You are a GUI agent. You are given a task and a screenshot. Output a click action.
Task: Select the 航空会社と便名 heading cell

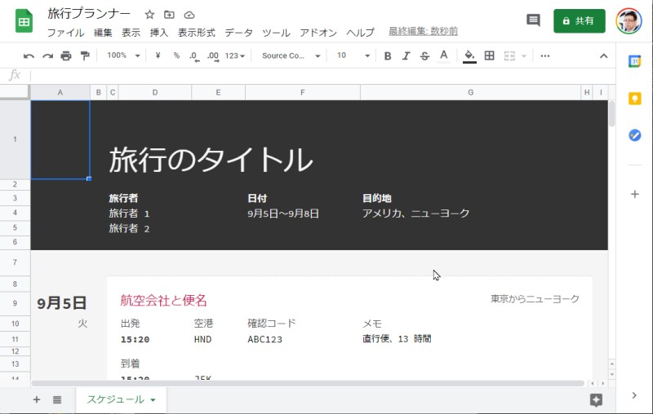click(164, 300)
